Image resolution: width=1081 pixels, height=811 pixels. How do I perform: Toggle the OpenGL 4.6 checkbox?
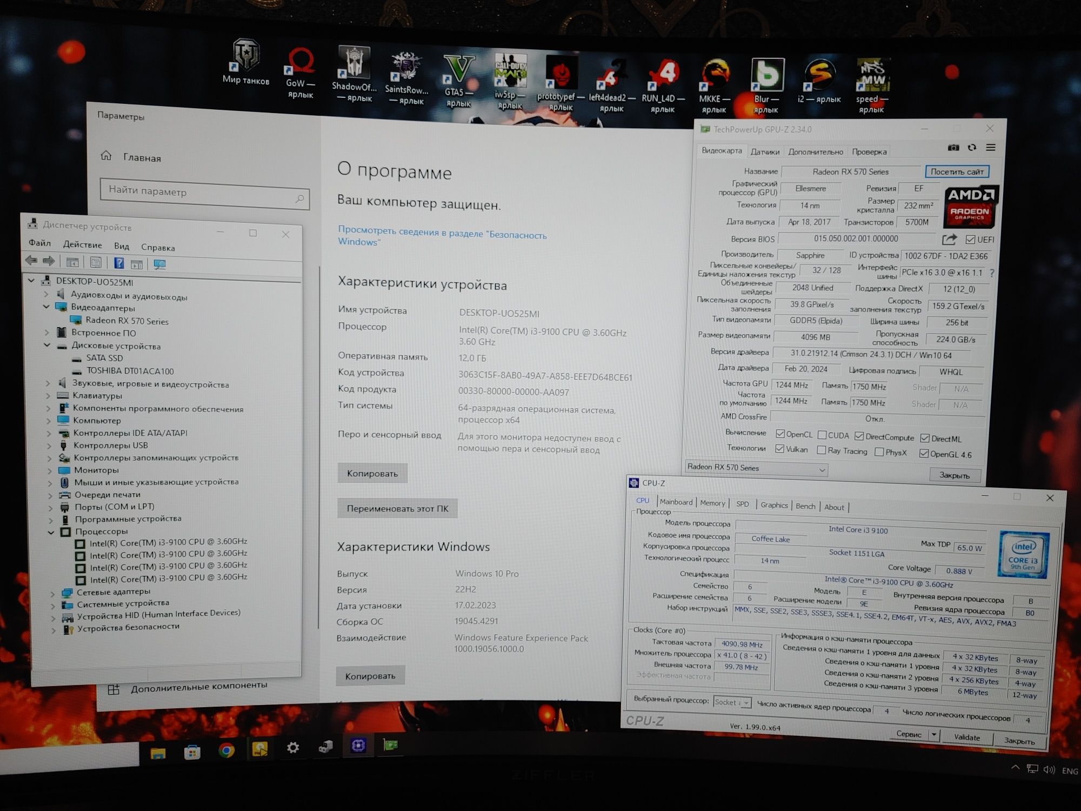tap(924, 454)
